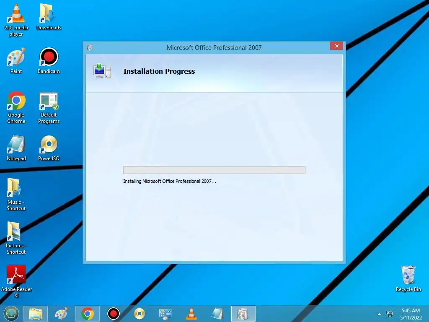Select the Paint desktop shortcut
The width and height of the screenshot is (429, 322).
coord(16,60)
